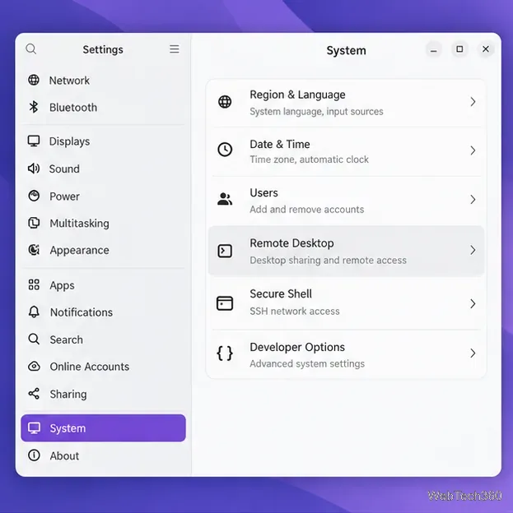Select Multitasking in the sidebar
This screenshot has height=513, width=513.
pos(103,224)
